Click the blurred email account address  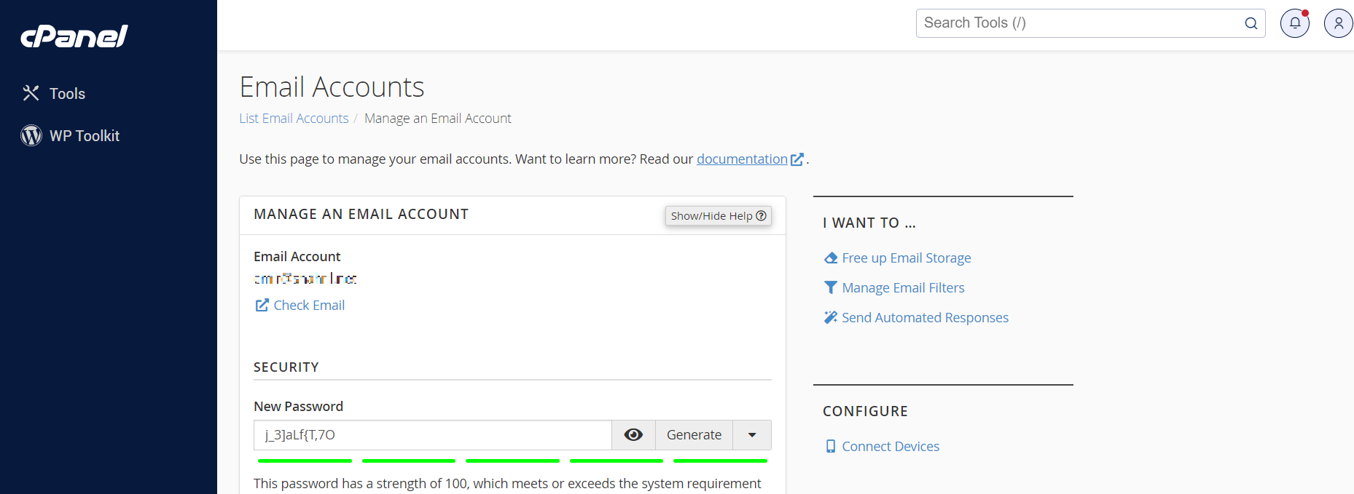coord(305,279)
